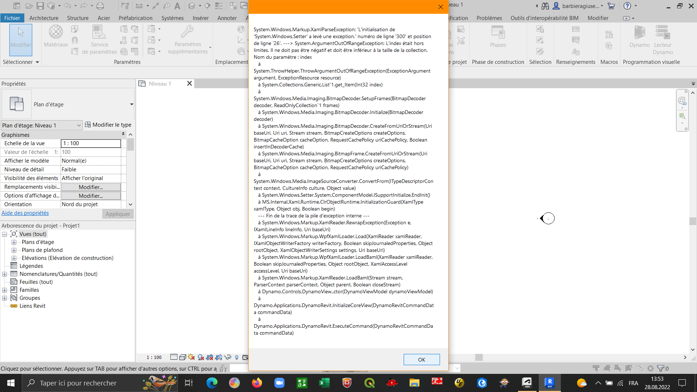The height and width of the screenshot is (392, 697).
Task: Click the Text 'A' annotation icon
Action: pos(177,6)
